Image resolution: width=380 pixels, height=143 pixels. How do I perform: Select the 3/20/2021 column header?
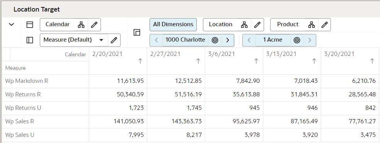click(x=350, y=61)
